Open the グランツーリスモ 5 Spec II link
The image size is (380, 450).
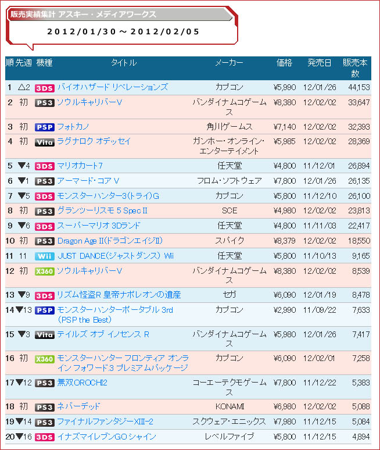pos(102,210)
